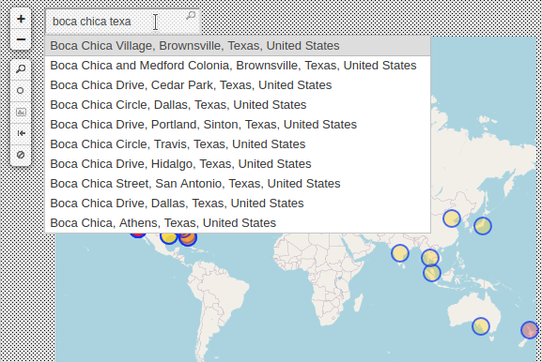Image resolution: width=542 pixels, height=362 pixels.
Task: Click the yellow marker over Mexico
Action: click(x=168, y=237)
